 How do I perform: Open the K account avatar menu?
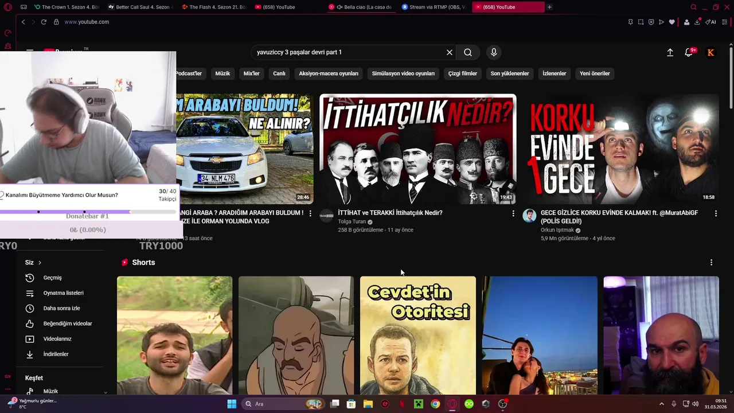click(710, 52)
